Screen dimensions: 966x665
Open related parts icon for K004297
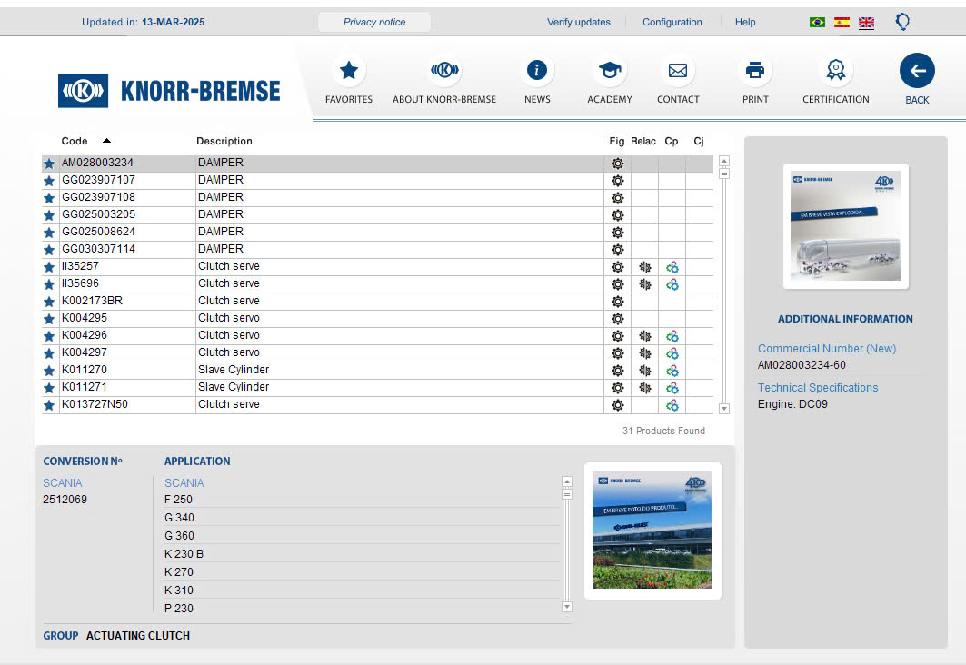coord(645,352)
